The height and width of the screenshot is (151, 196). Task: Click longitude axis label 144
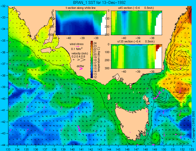pos(109,149)
